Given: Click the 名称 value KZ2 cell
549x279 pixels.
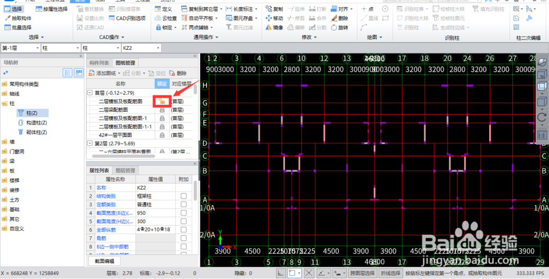Looking at the screenshot, I should point(155,188).
